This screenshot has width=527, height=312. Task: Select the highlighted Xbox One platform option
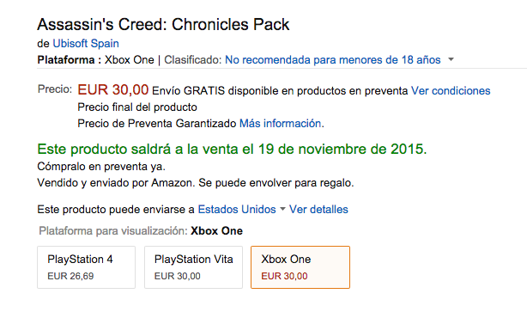tap(300, 267)
